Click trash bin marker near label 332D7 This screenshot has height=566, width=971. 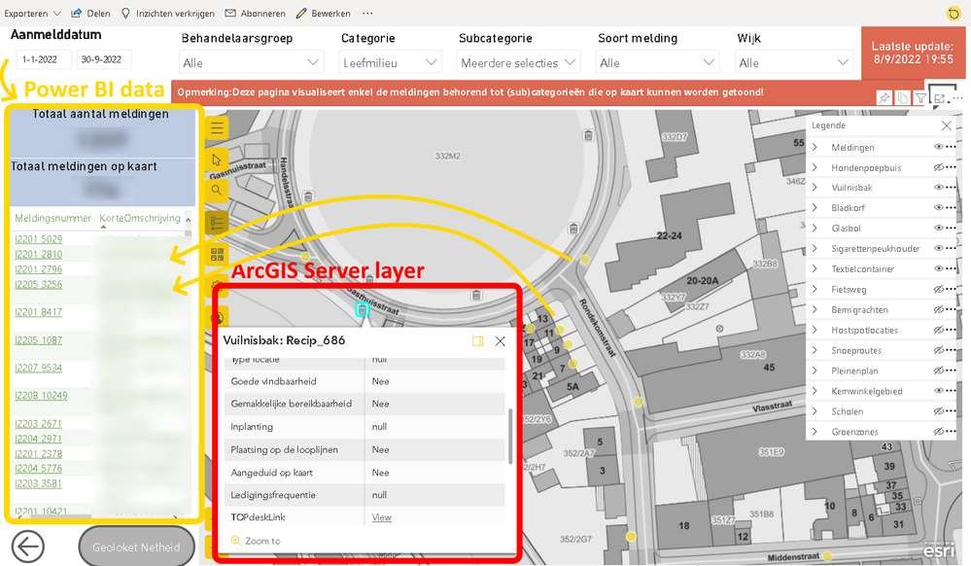click(x=588, y=135)
